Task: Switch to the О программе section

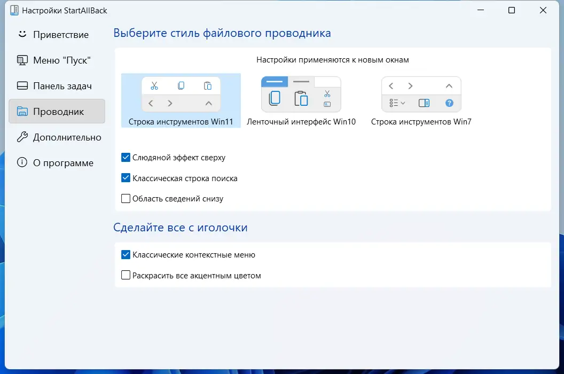Action: tap(22, 162)
